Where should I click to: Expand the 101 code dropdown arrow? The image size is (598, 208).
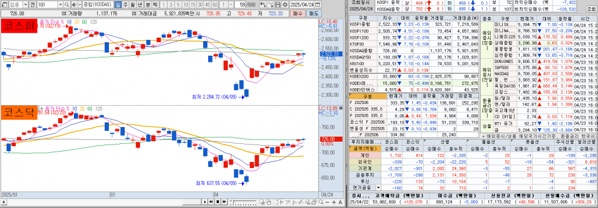pyautogui.click(x=60, y=4)
